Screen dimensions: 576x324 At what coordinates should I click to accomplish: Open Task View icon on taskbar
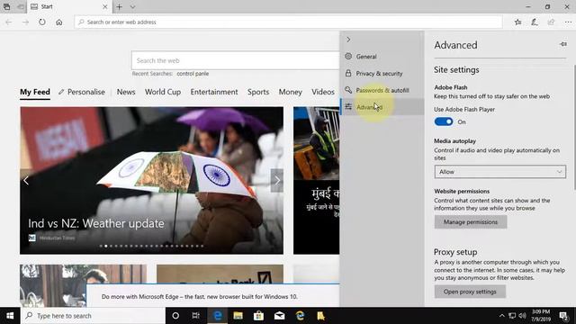pyautogui.click(x=196, y=316)
